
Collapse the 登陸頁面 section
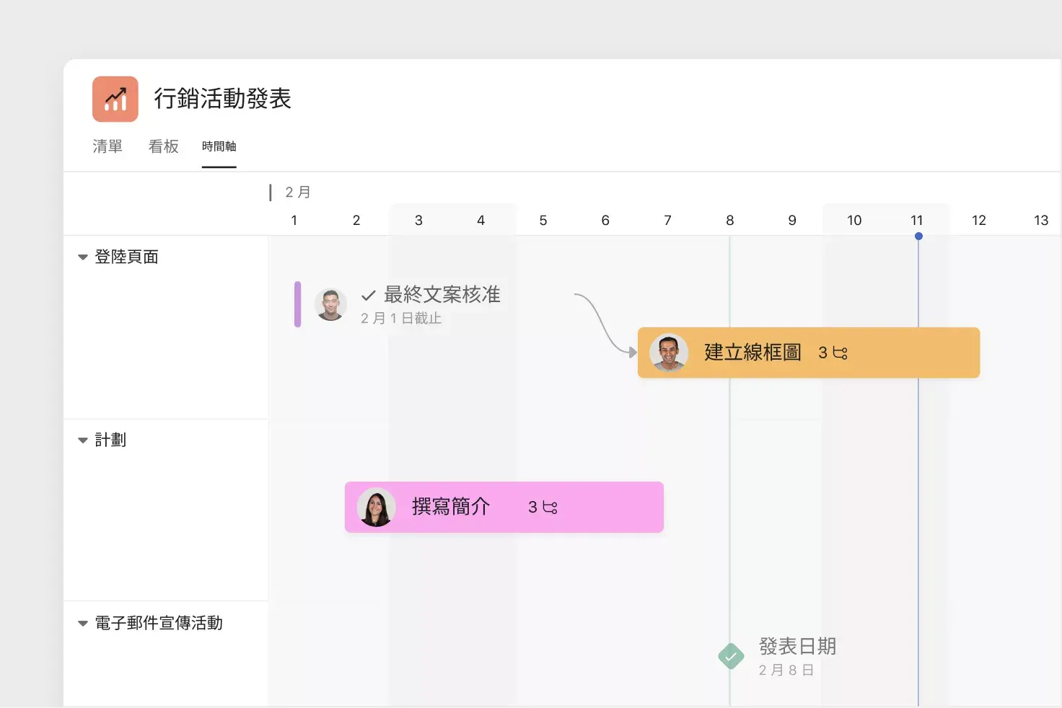tap(83, 257)
